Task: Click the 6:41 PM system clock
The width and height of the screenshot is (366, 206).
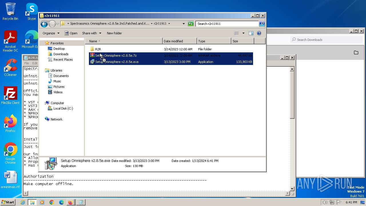Action: point(351,202)
